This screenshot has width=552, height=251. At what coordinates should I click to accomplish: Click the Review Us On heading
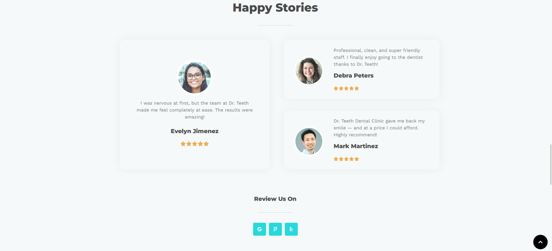(275, 199)
